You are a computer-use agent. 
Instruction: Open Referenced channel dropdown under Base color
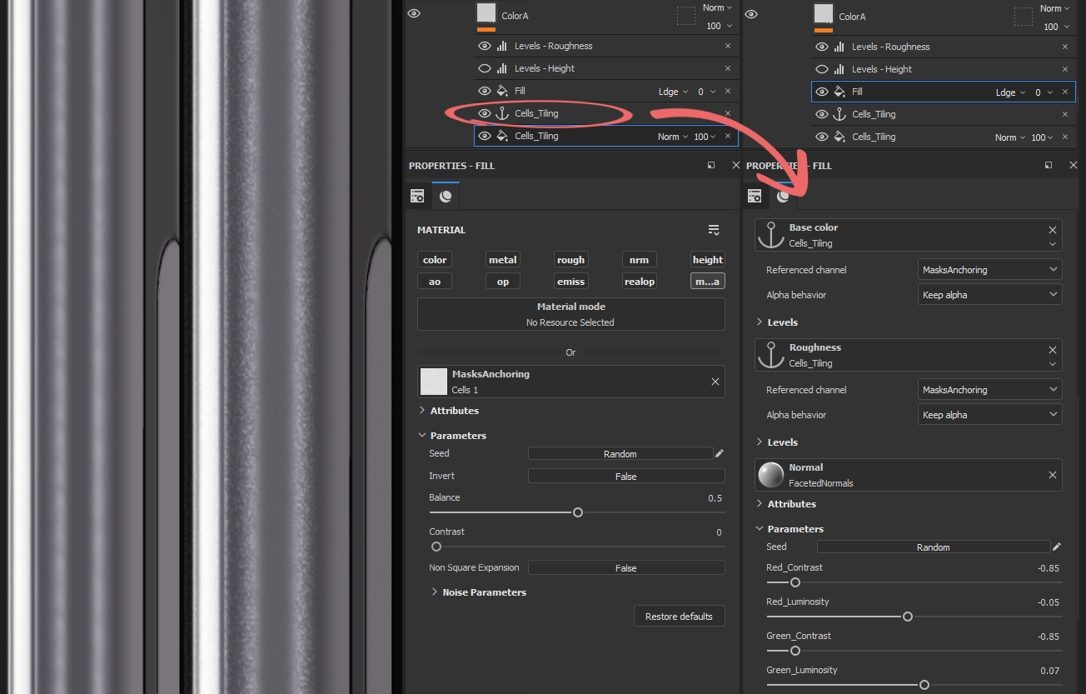pyautogui.click(x=990, y=270)
